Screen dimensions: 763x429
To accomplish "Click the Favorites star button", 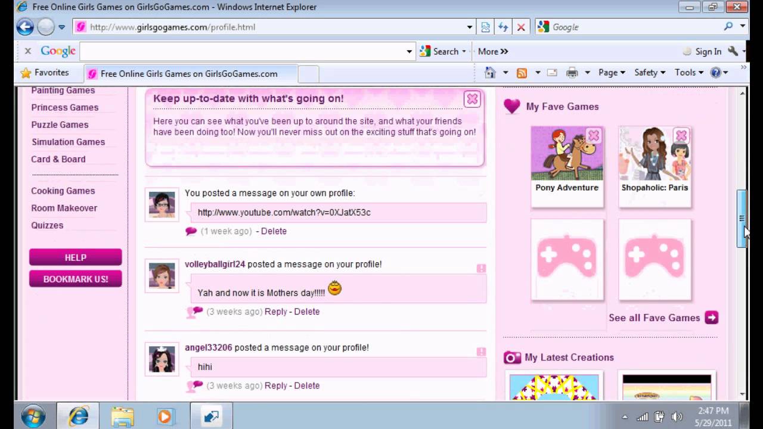I will [45, 73].
